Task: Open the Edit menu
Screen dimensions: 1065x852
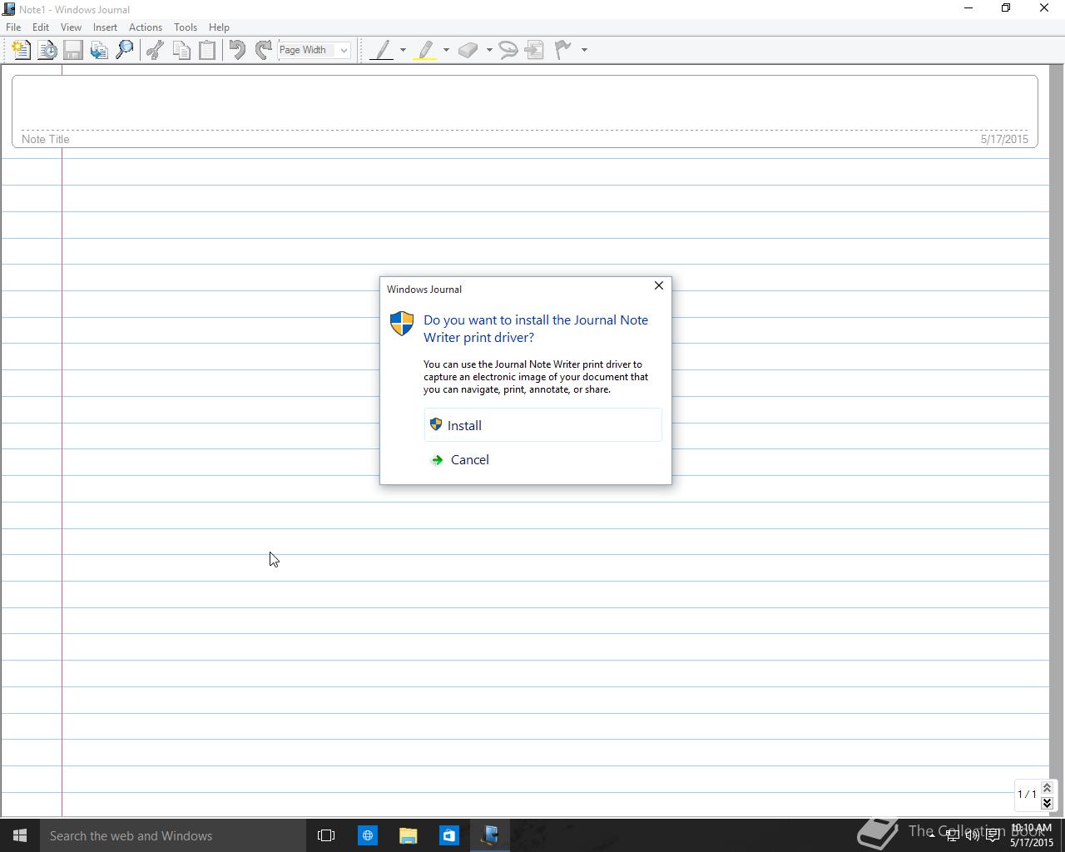Action: (x=41, y=27)
